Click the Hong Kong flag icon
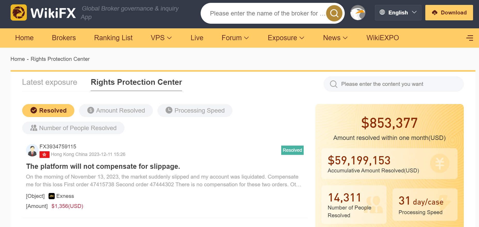The height and width of the screenshot is (227, 479). pos(44,155)
